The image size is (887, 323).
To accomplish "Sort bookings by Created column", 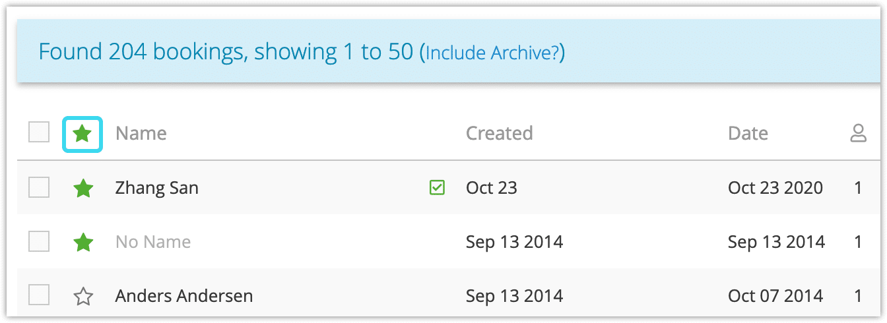I will [499, 133].
